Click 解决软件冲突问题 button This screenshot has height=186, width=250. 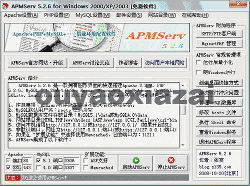click(x=219, y=93)
